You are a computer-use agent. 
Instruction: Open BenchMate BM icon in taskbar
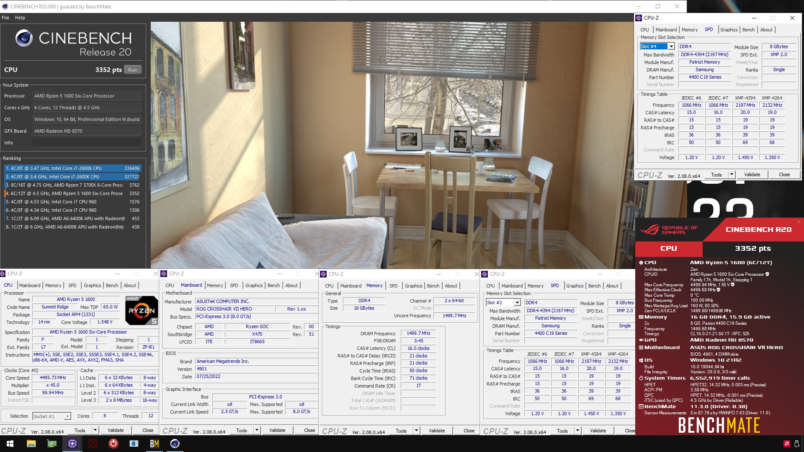tap(155, 444)
